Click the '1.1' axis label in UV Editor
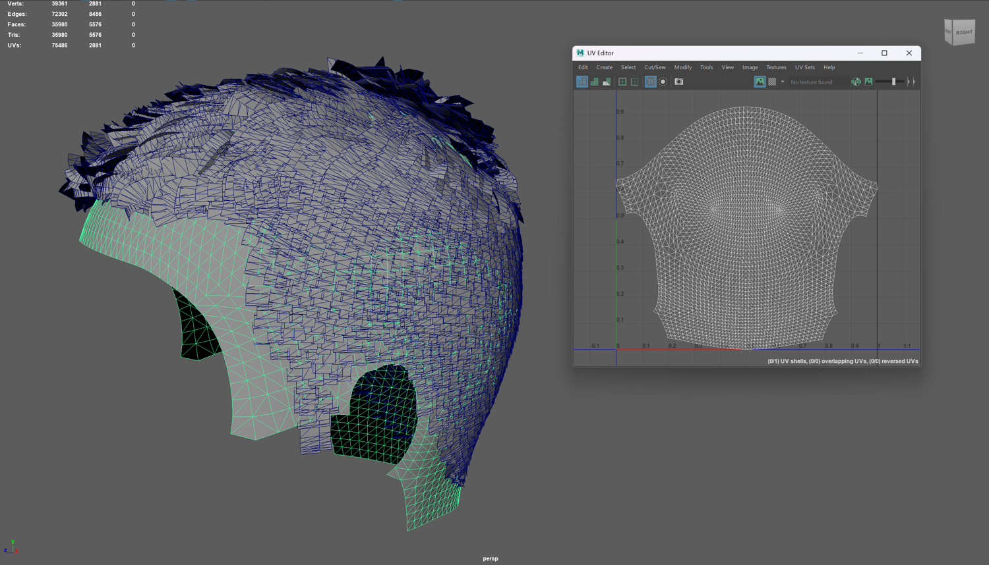Screen dimensions: 989x565 (x=907, y=346)
